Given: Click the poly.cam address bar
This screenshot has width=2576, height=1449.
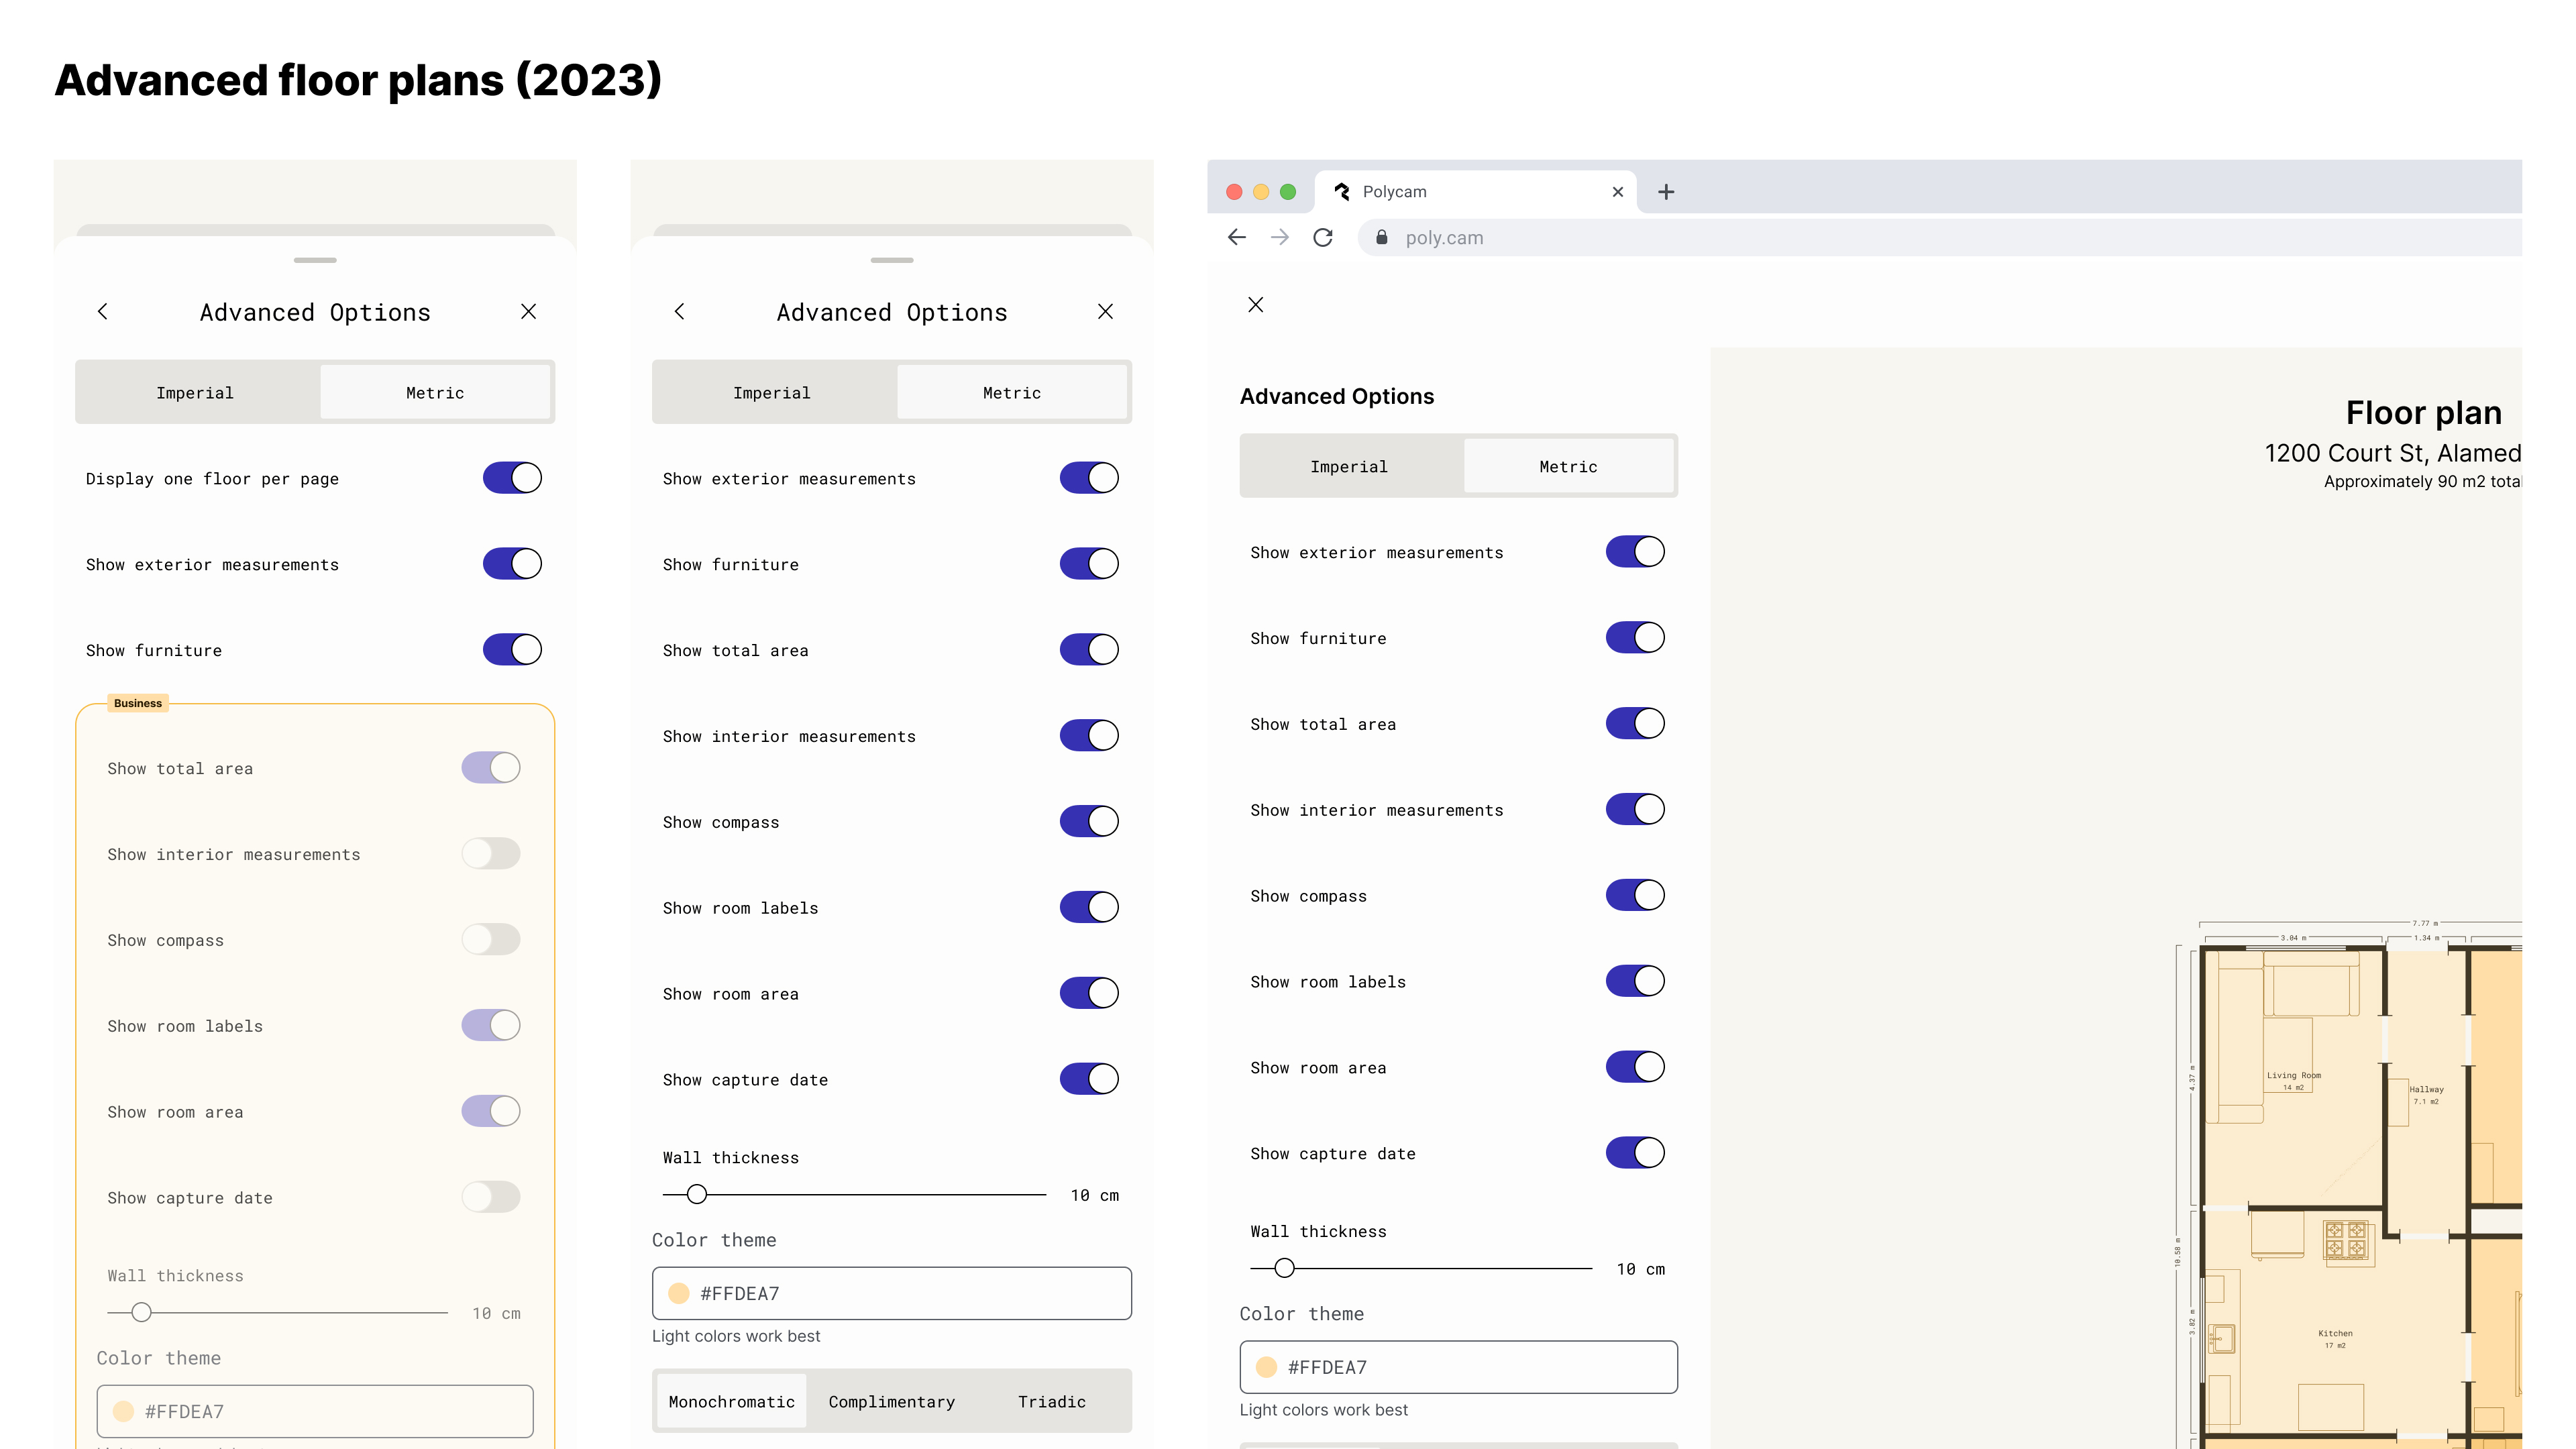Looking at the screenshot, I should (x=1940, y=237).
